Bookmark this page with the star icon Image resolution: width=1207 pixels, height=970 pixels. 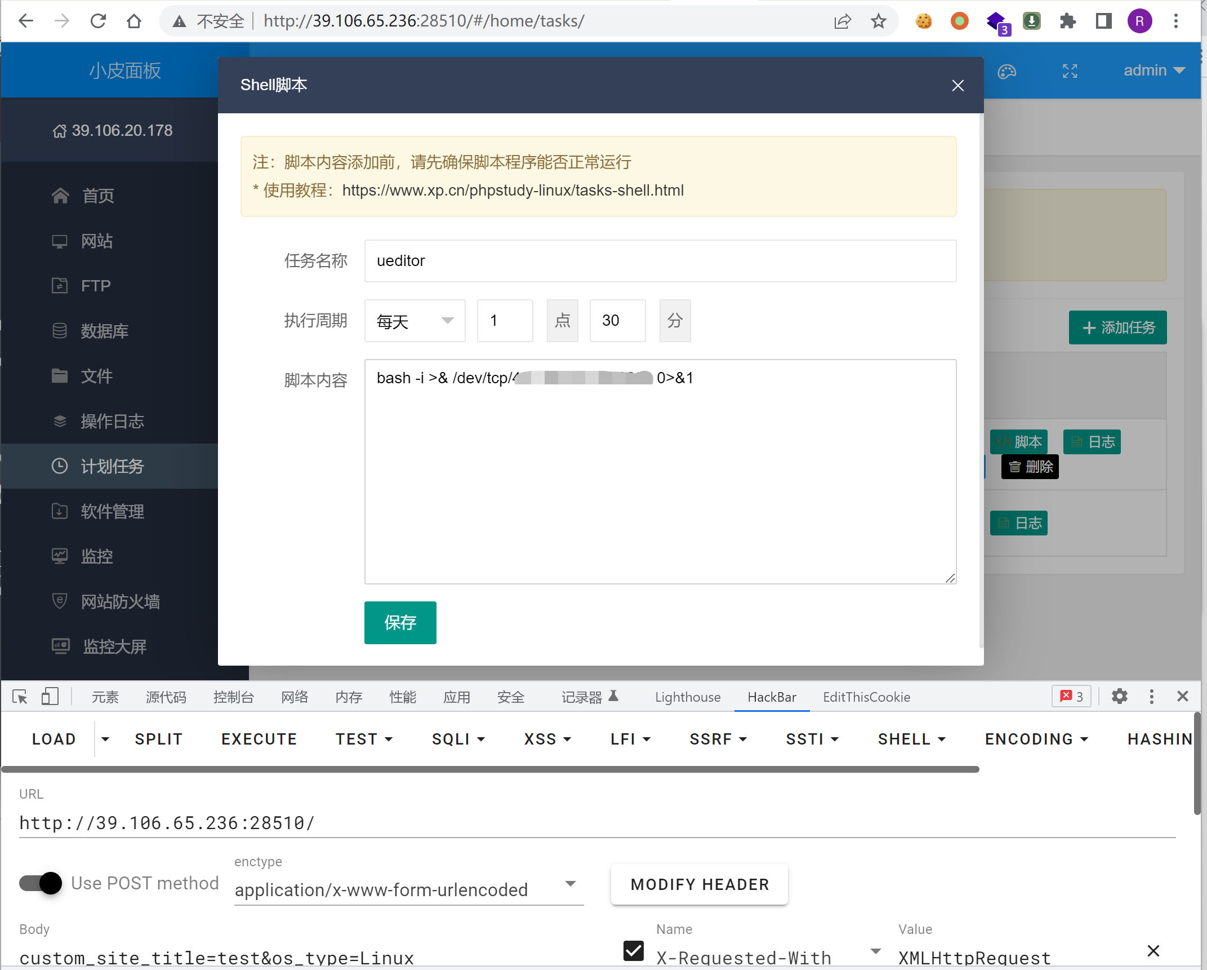(878, 21)
